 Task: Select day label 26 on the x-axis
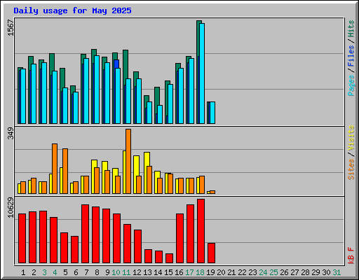point(284,272)
